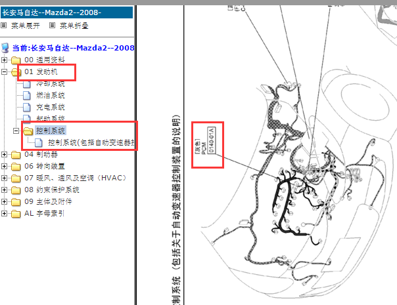Screen dimensions: 397x305
Task: Select the AL 字母索引 tree label
Action: 44,214
